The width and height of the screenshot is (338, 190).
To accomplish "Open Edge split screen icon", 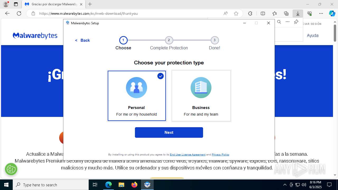I will point(263,13).
